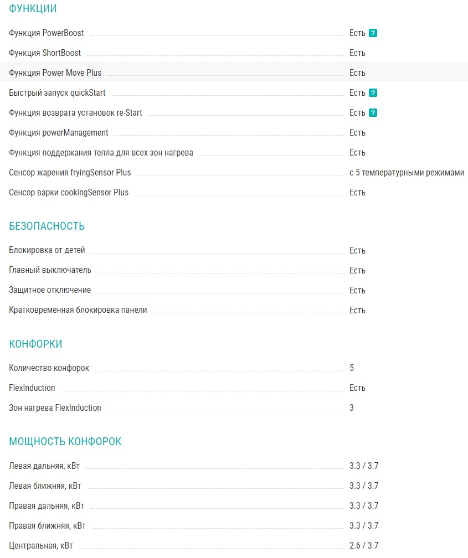Click the Кратковременная блокировка панели label
The width and height of the screenshot is (468, 558).
(78, 310)
